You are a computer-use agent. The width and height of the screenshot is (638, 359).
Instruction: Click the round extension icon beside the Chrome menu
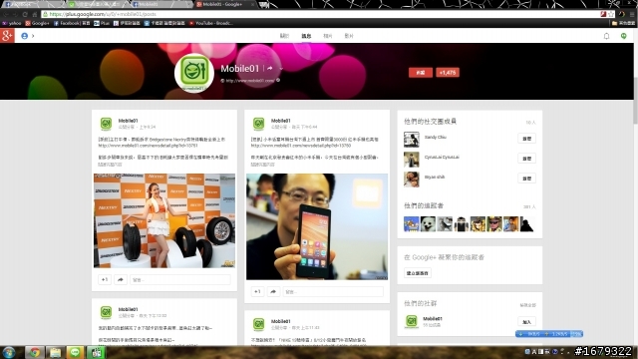pyautogui.click(x=622, y=14)
